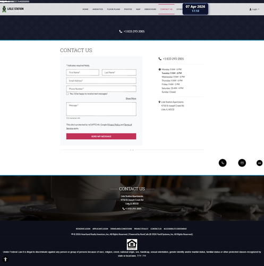Select the Contact Us nav tab
The height and width of the screenshot is (266, 264).
166,9
